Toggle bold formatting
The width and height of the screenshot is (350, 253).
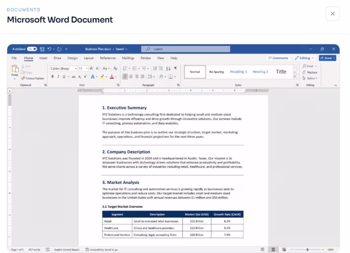(52, 77)
